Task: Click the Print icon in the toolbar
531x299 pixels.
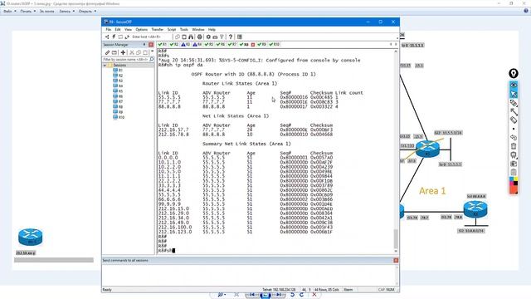Action: (x=200, y=37)
